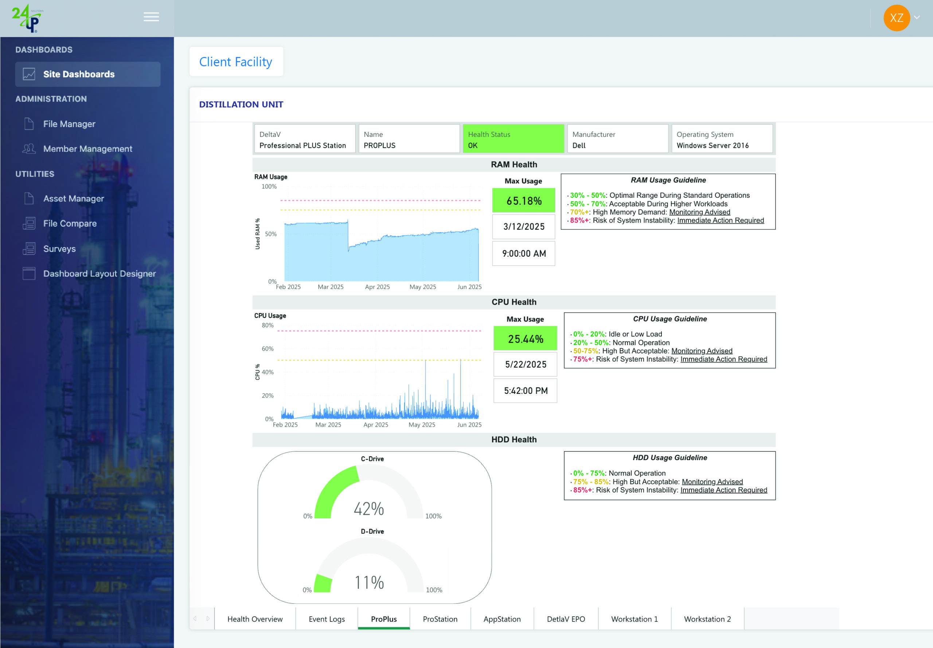Click the Asset Manager icon
The image size is (933, 648).
(x=29, y=198)
